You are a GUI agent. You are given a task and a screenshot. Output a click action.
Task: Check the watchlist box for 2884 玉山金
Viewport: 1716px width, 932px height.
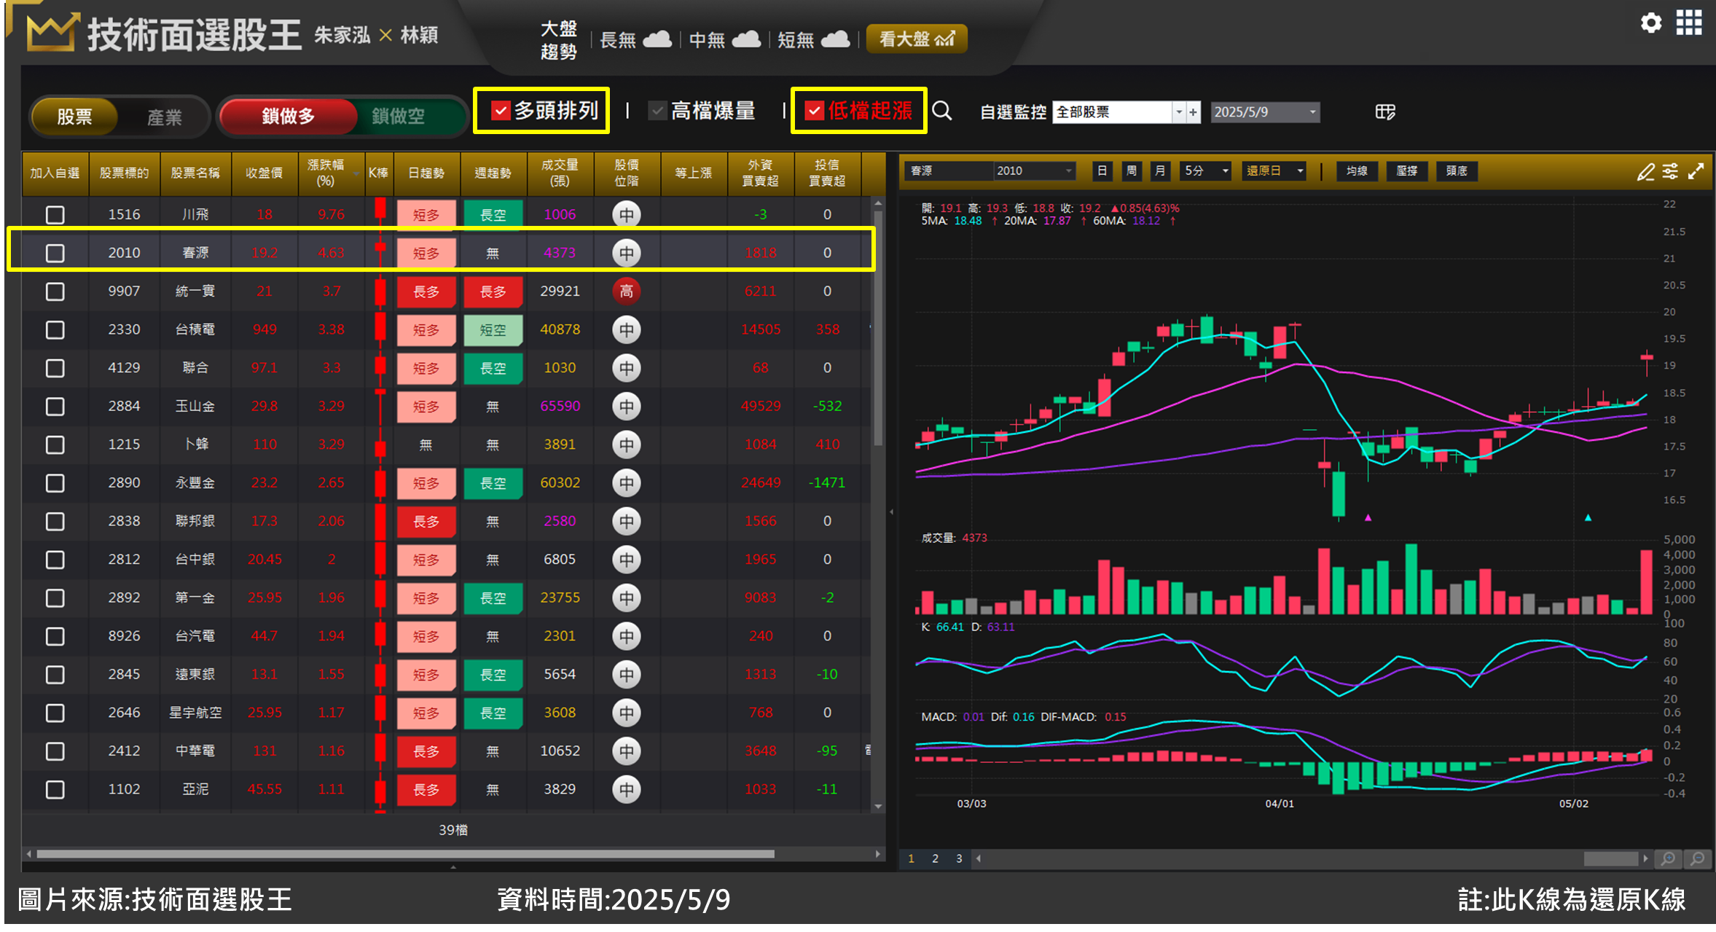point(55,407)
